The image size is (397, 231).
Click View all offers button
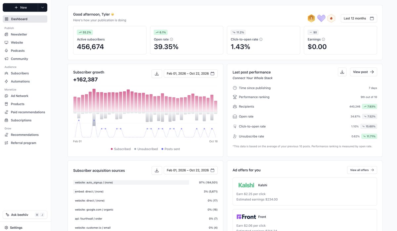tap(362, 170)
